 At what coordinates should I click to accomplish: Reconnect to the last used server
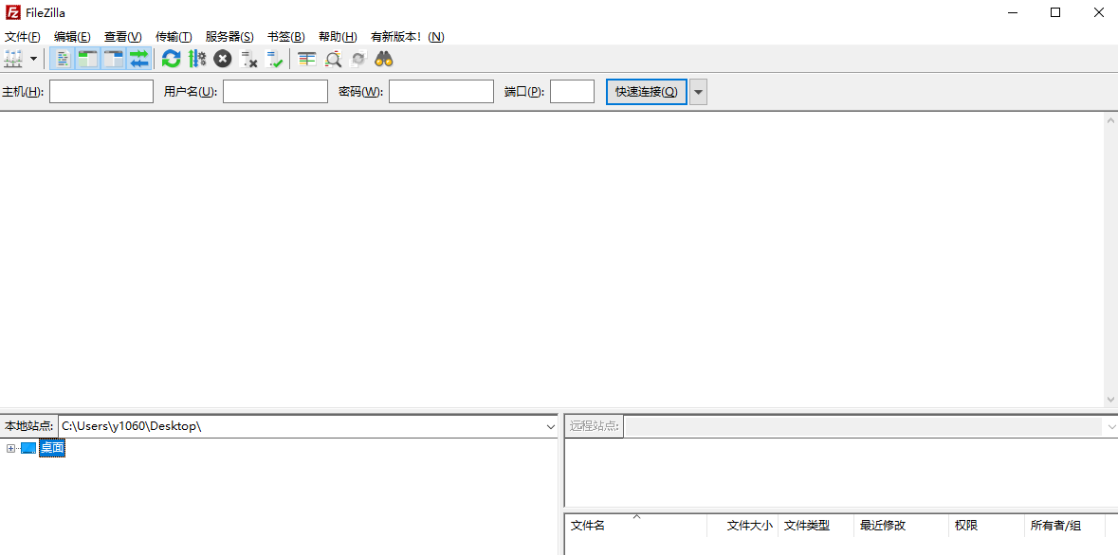(x=275, y=59)
